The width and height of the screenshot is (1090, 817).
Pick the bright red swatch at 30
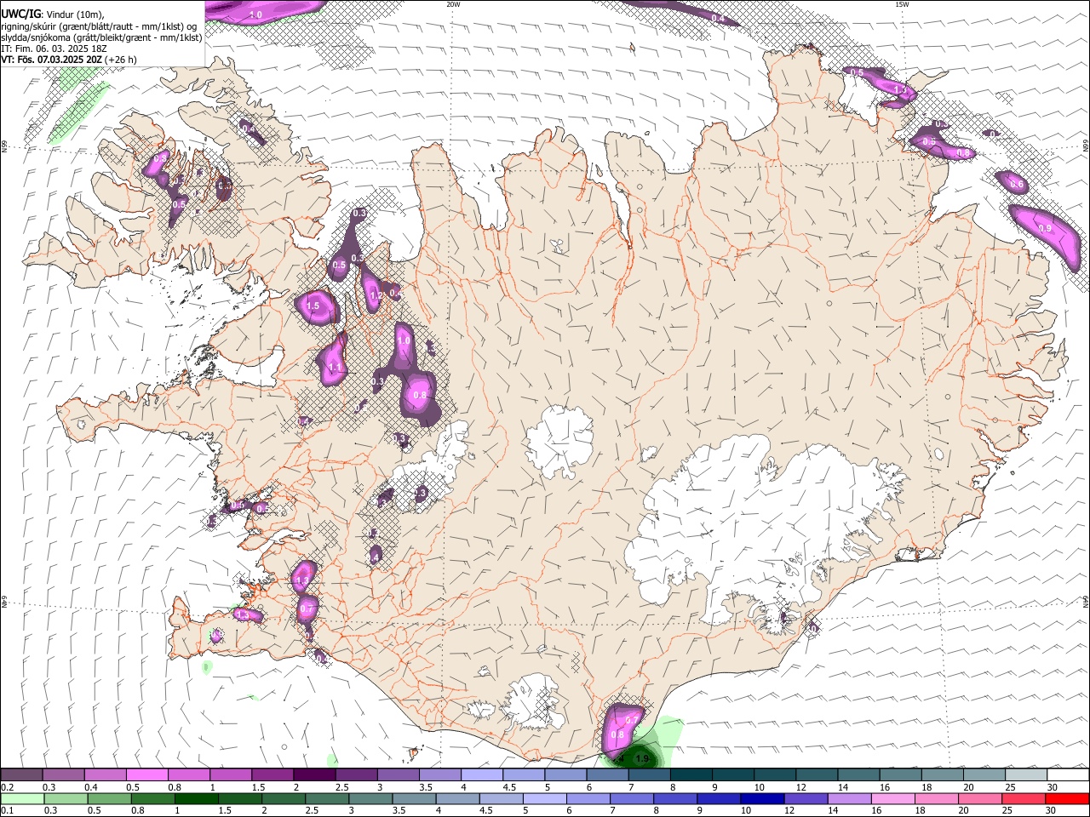coord(1066,799)
